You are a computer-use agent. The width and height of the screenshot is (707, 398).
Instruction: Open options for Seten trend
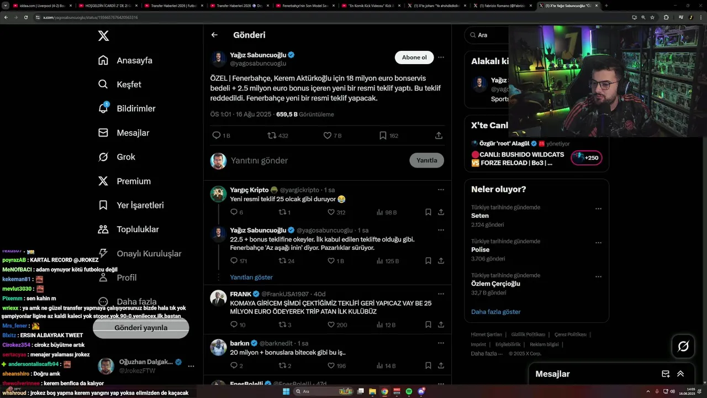coord(598,209)
